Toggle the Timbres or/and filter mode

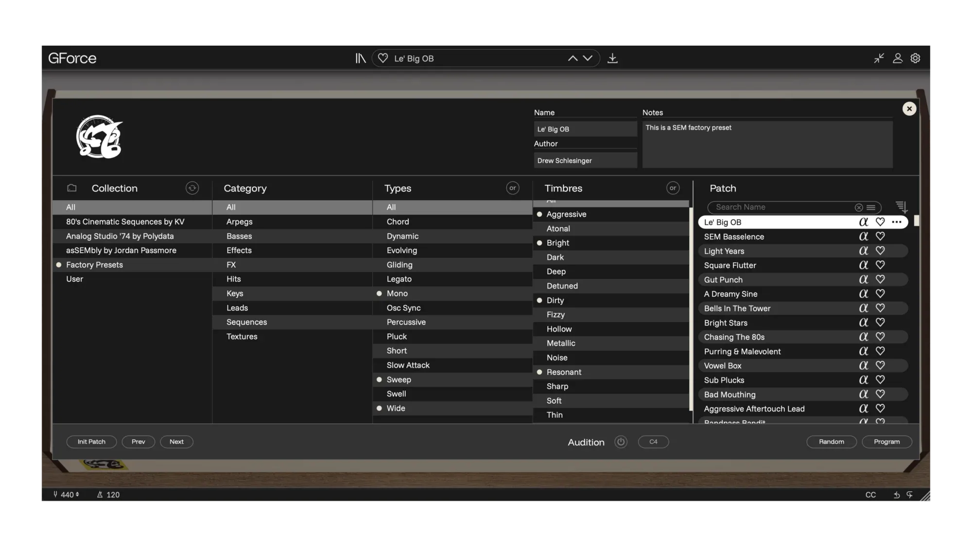pyautogui.click(x=673, y=188)
